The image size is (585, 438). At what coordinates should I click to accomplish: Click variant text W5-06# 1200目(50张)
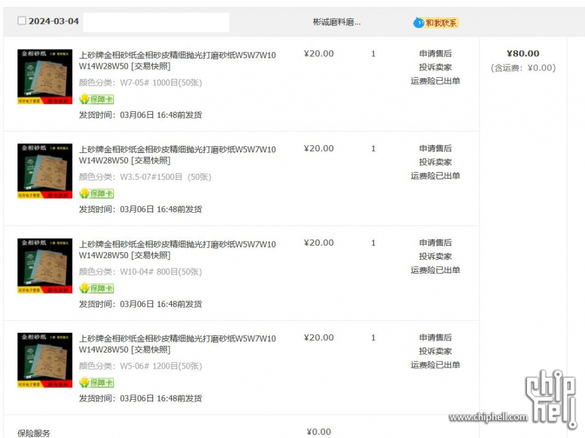[x=161, y=366]
